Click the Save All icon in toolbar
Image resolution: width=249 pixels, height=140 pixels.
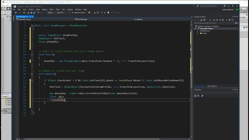[x=34, y=13]
